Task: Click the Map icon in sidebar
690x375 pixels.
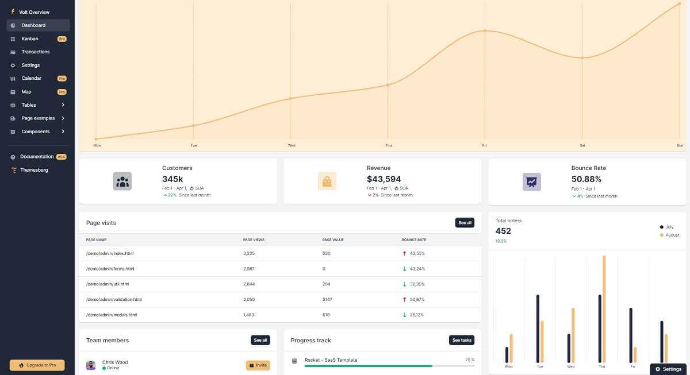Action: 13,92
